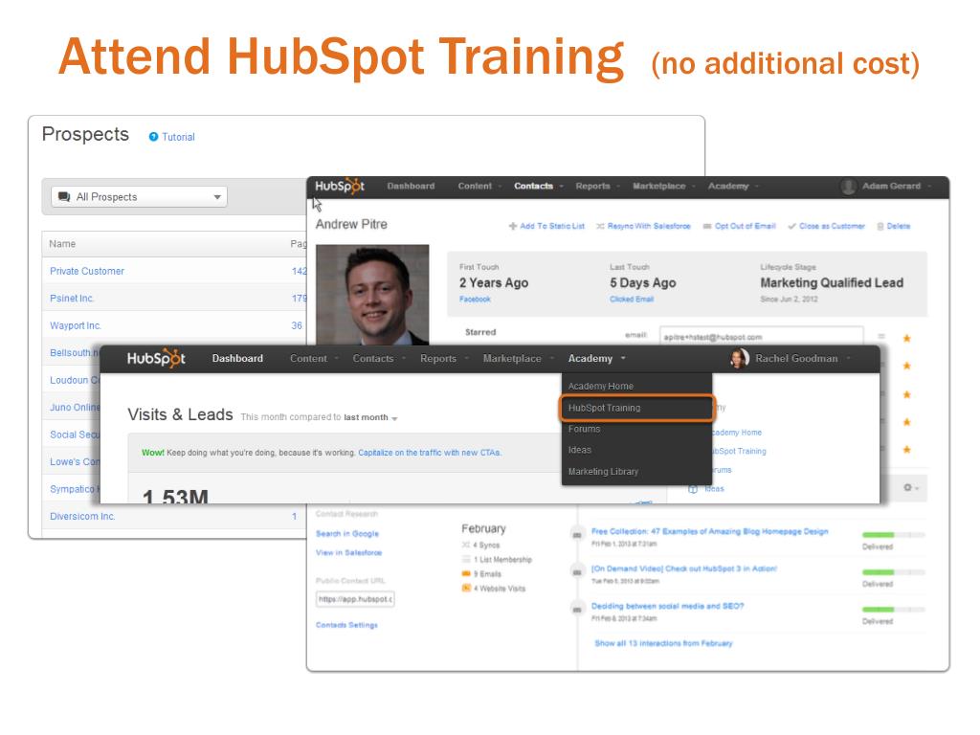The image size is (980, 735).
Task: Click the Ideas box icon in dashboard sidebar
Action: coord(693,489)
